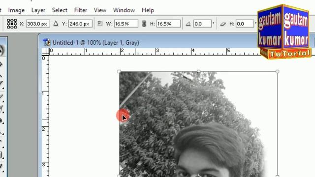This screenshot has height=177, width=315.
Task: Click the top-left transform handle
Action: coord(119,71)
